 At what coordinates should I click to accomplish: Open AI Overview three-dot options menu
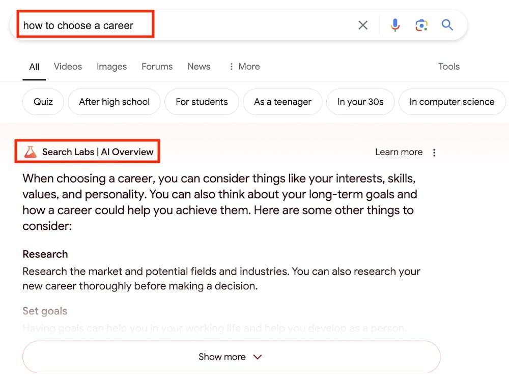click(434, 153)
